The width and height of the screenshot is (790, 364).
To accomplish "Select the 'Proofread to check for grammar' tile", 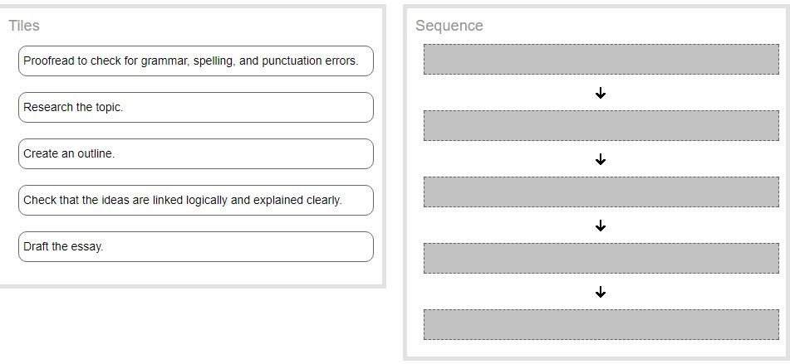I will (x=195, y=61).
